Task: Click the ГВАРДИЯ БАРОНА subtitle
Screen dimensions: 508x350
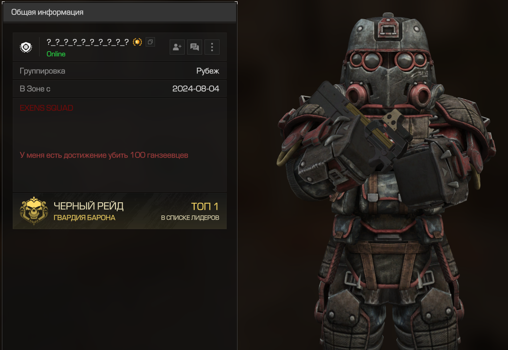Action: tap(84, 218)
